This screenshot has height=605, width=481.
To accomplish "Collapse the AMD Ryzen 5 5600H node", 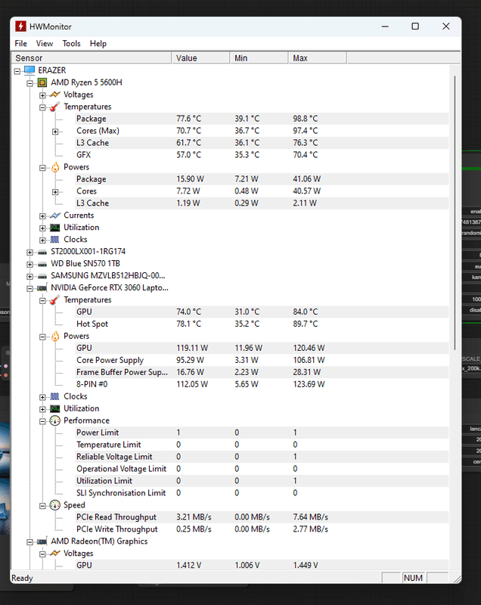I will click(29, 83).
